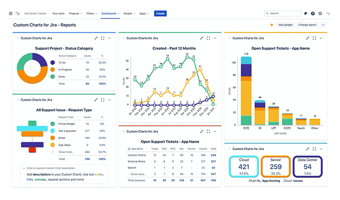This screenshot has height=200, width=340.
Task: Click the Total issues value 796 in Request Type
Action: (87, 159)
